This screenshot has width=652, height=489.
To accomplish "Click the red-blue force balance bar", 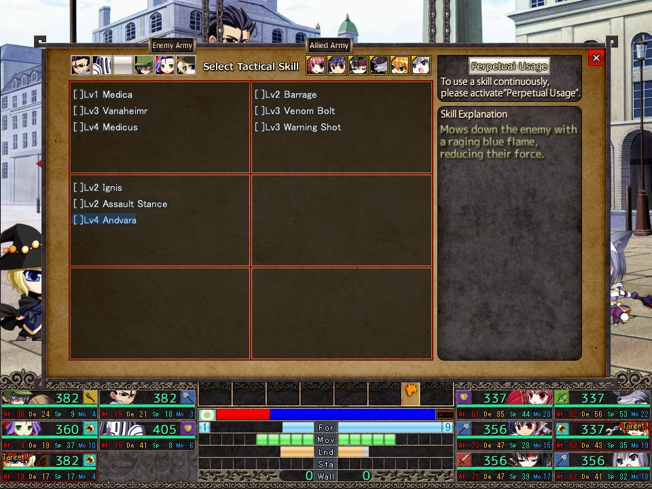I will point(326,414).
